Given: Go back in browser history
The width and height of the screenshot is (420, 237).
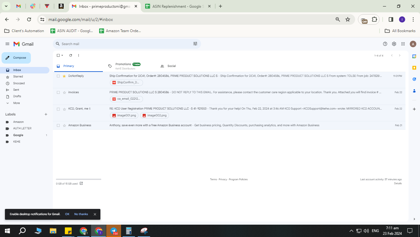Looking at the screenshot, I should (x=7, y=19).
